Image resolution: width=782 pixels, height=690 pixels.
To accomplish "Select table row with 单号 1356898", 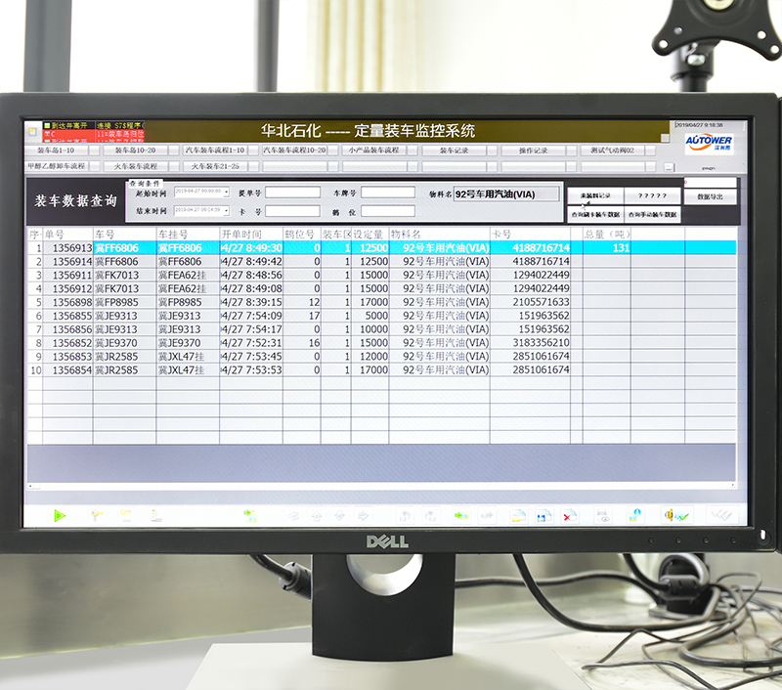I will (68, 303).
